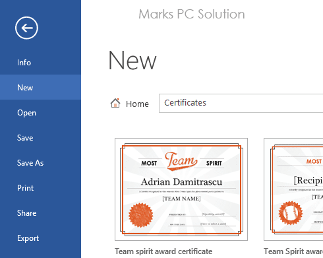The image size is (323, 258).
Task: Open the second certificate template with baseball seal
Action: pyautogui.click(x=293, y=189)
